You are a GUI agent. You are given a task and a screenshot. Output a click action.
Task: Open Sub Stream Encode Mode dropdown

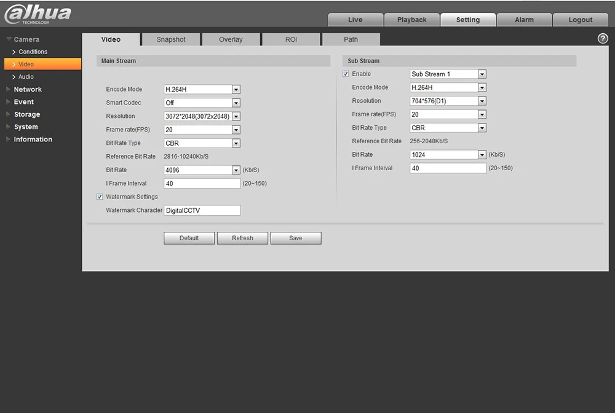pos(448,87)
